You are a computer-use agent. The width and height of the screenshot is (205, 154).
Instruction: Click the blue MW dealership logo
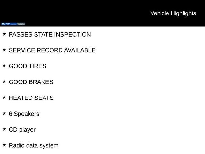pyautogui.click(x=9, y=24)
